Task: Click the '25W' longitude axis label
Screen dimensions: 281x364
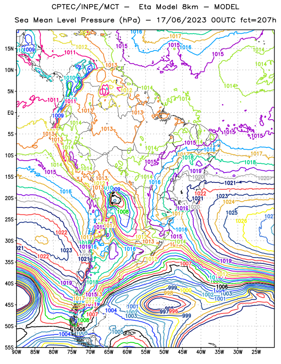Action: tap(256, 352)
